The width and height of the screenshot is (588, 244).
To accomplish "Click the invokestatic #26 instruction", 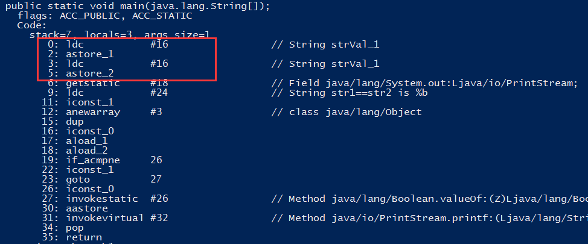I will click(103, 199).
